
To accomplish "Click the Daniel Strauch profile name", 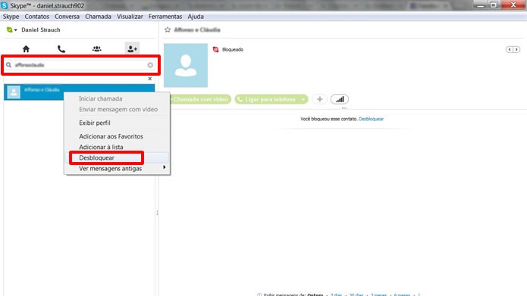I will click(41, 30).
